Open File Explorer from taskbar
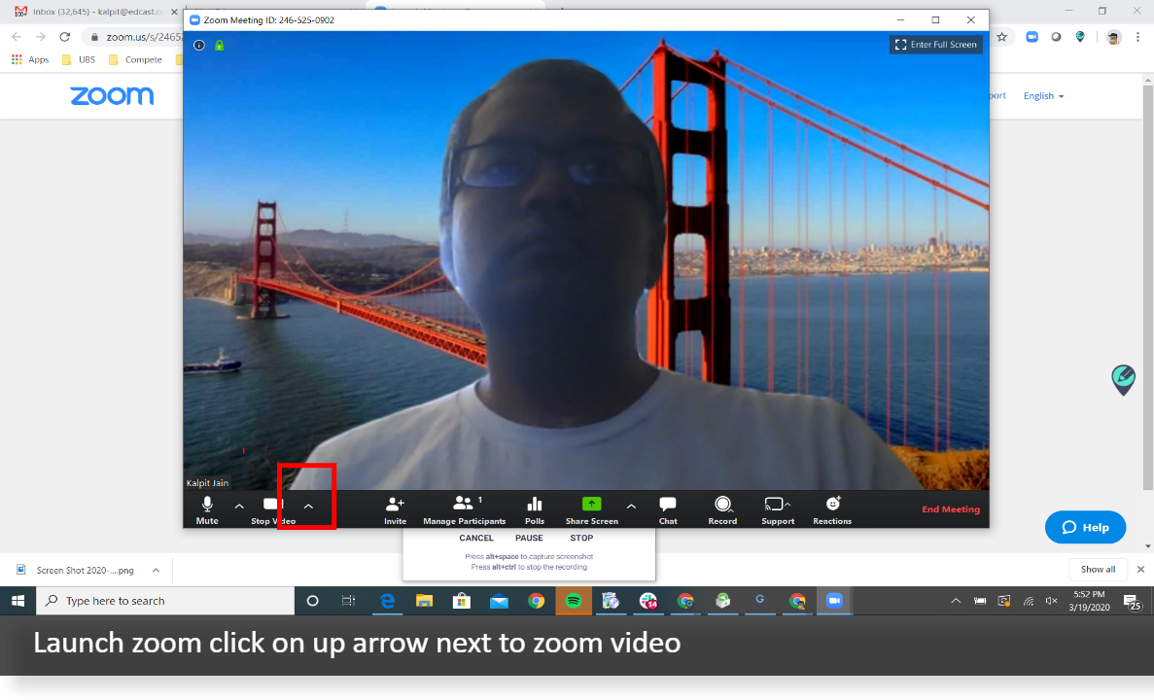This screenshot has width=1154, height=700. [x=425, y=601]
